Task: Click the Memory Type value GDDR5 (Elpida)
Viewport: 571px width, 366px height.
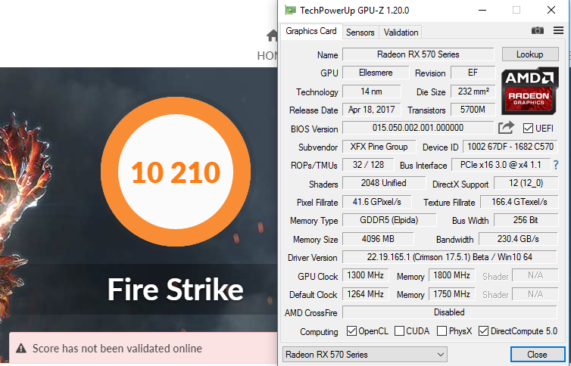Action: 389,220
